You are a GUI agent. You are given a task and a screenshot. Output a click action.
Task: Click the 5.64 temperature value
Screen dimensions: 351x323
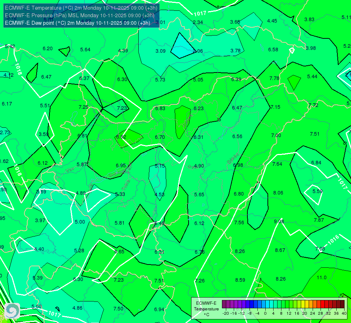click(x=85, y=50)
